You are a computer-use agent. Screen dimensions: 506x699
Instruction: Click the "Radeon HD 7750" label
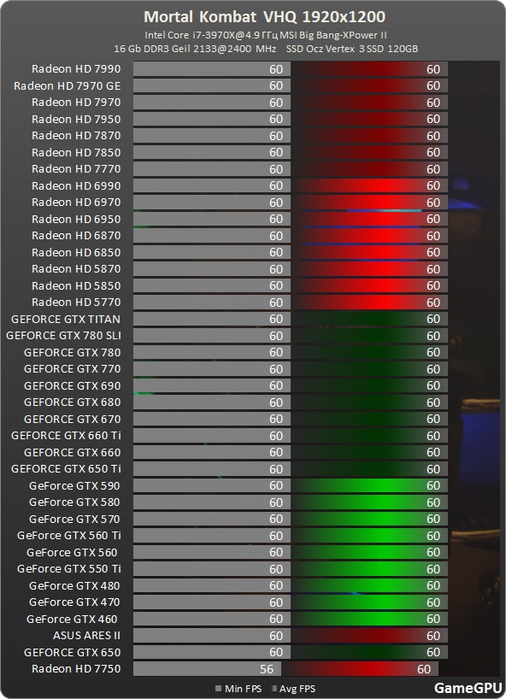[x=76, y=669]
